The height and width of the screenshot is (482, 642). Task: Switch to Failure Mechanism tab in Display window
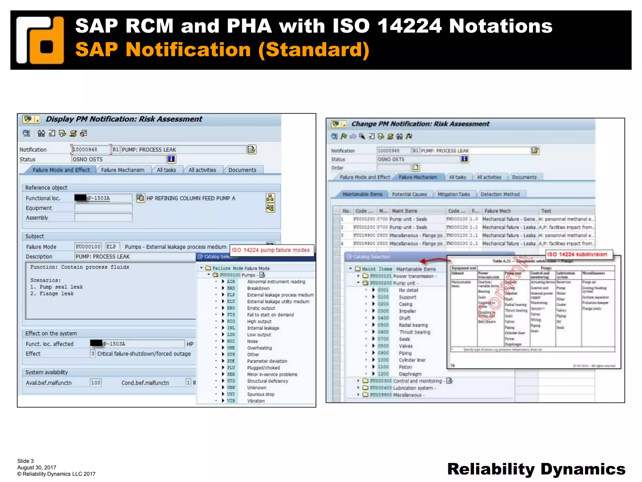coord(123,170)
